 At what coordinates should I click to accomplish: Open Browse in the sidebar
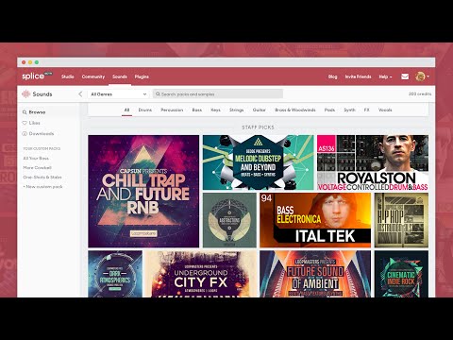(37, 112)
